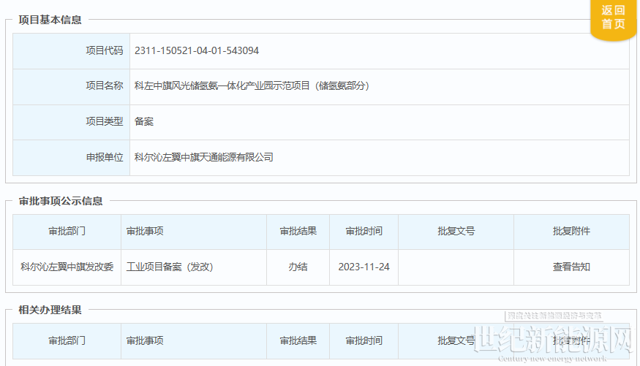Image resolution: width=640 pixels, height=366 pixels.
Task: Click 审批结果 header in 审批事项公示信息 table
Action: click(x=298, y=232)
